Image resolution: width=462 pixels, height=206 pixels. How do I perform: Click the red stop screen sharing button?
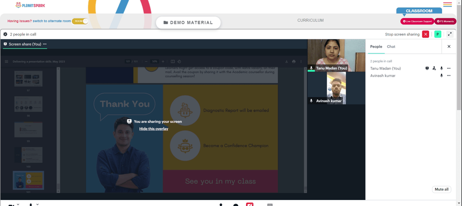pos(426,34)
